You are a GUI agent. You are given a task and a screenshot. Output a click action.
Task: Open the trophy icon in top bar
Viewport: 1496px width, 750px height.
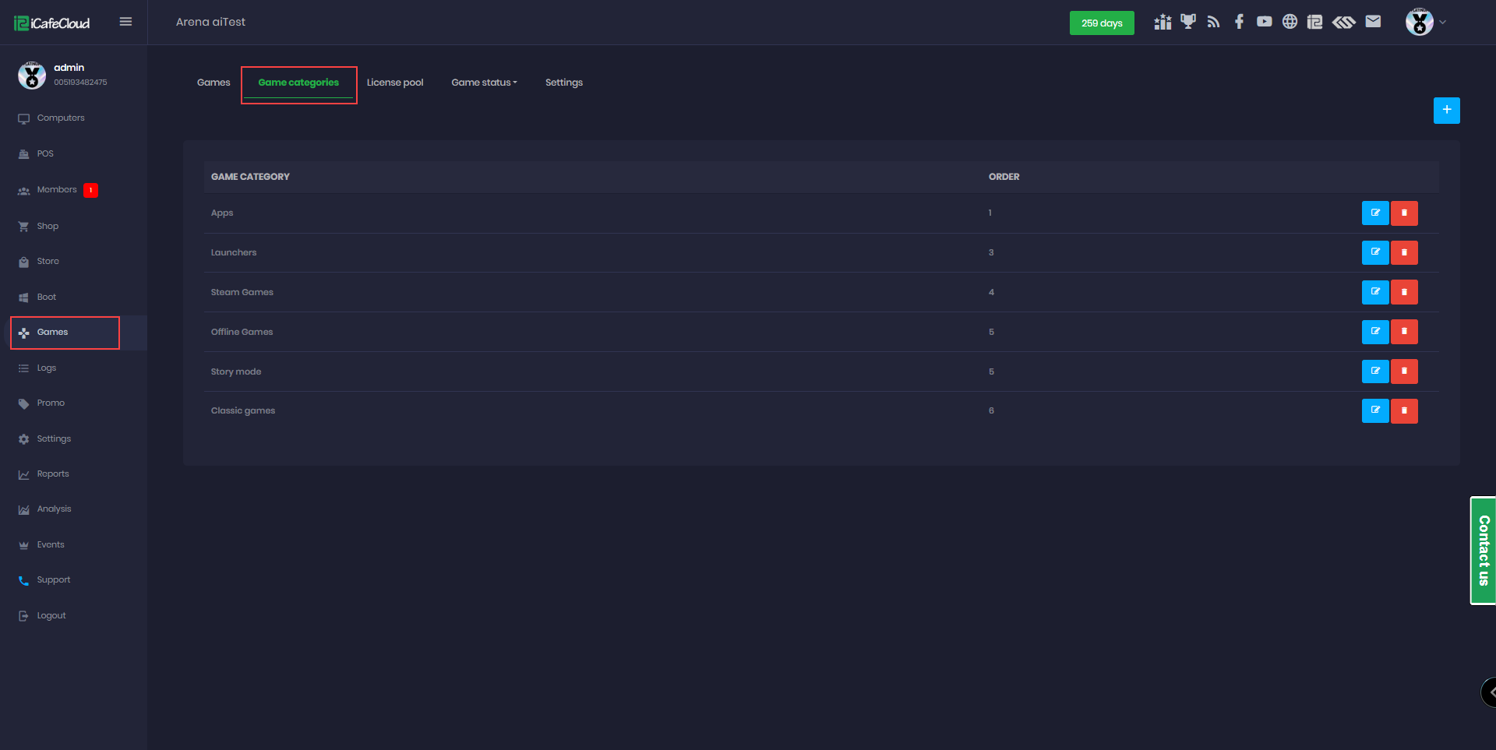[1188, 22]
